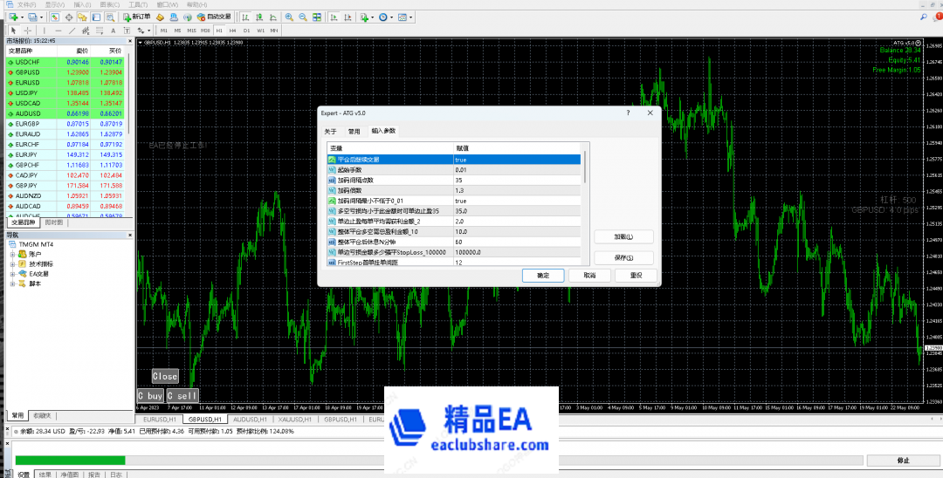This screenshot has height=478, width=943.
Task: Select the horizontal line drawing tool
Action: 58,31
